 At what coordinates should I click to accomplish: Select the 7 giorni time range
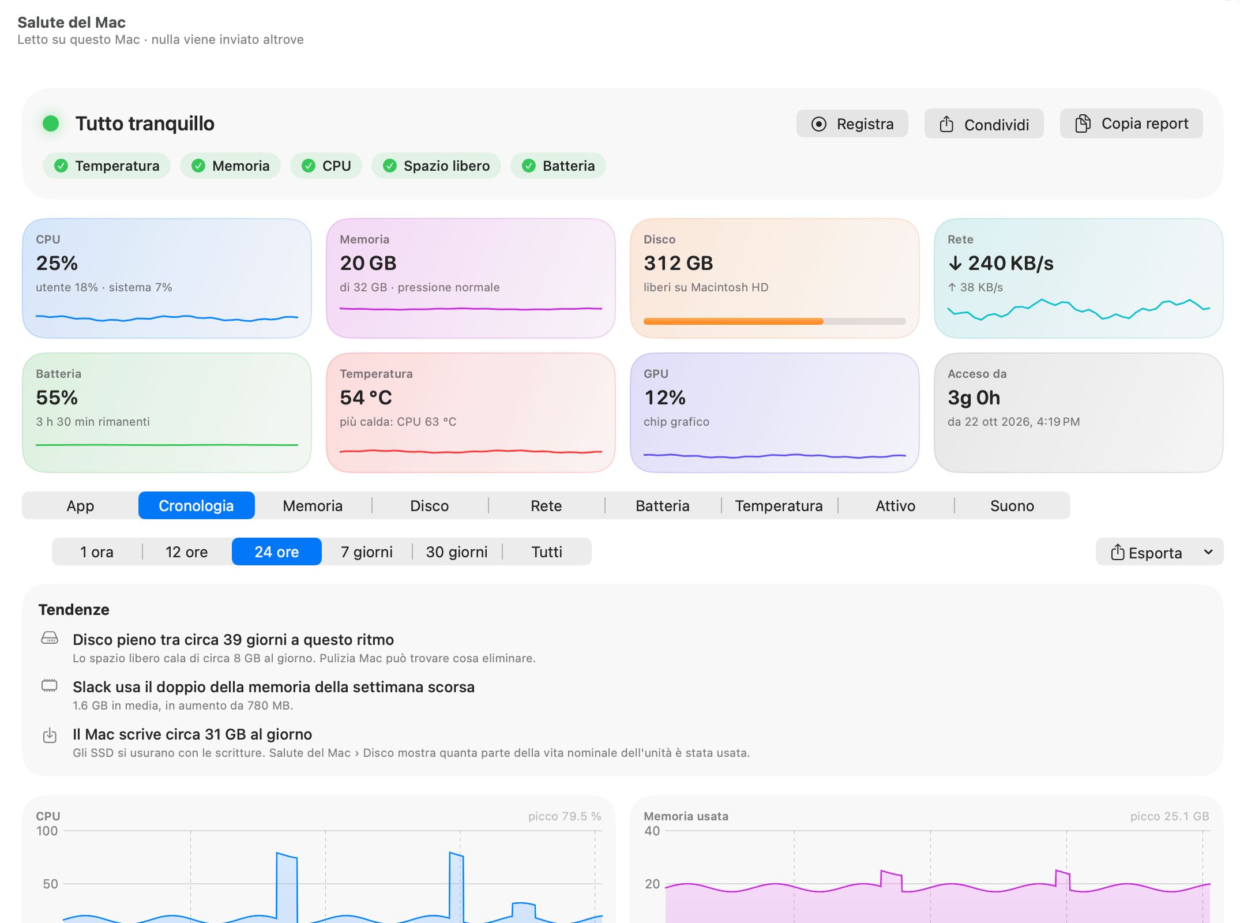367,552
